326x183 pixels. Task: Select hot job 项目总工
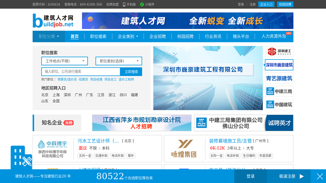(x=110, y=79)
